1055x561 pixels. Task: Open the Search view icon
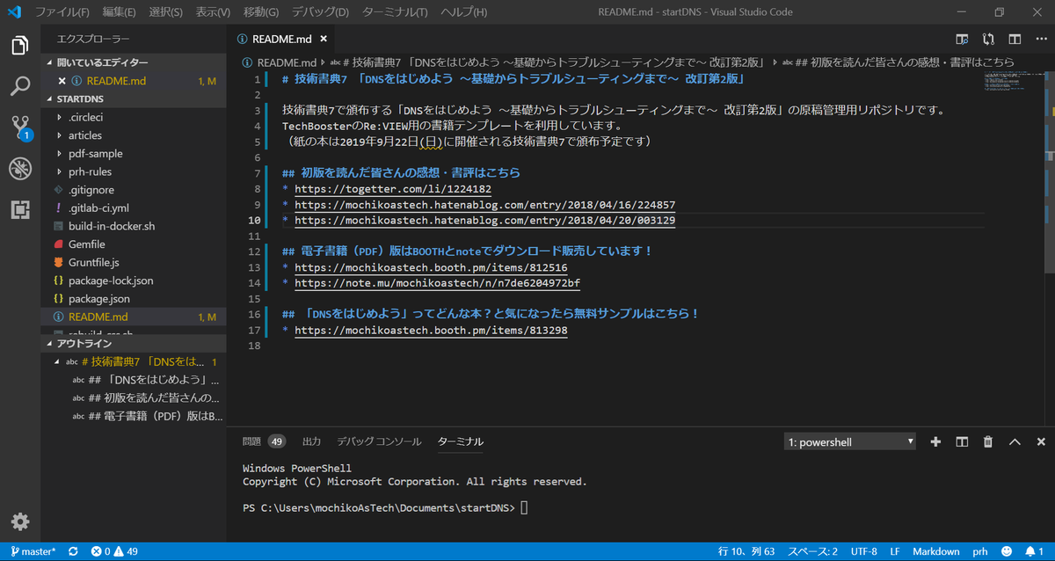(20, 86)
